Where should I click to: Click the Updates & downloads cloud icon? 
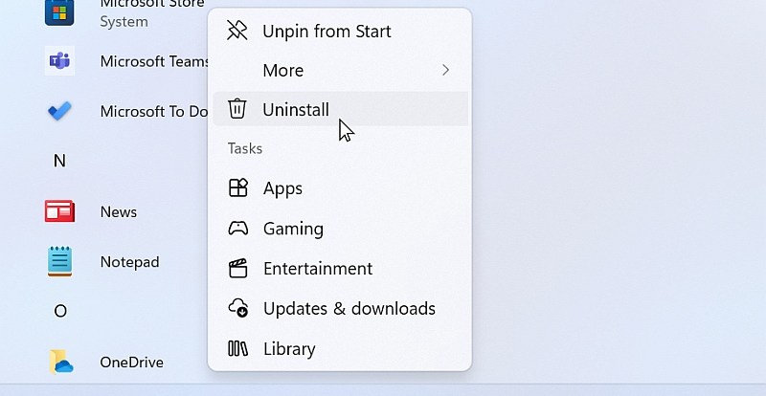(x=237, y=308)
